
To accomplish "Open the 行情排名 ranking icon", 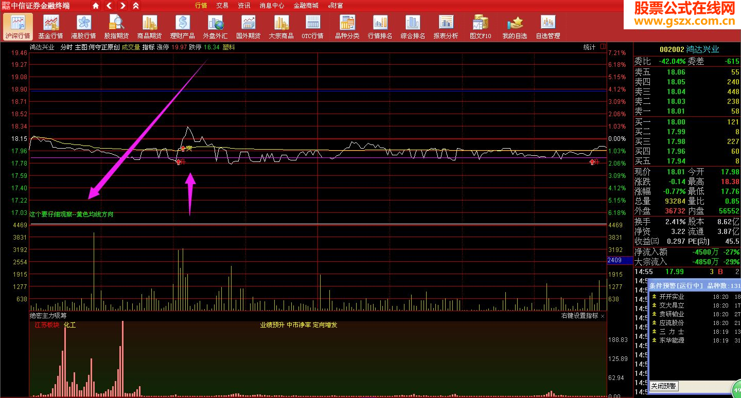I will coord(380,27).
